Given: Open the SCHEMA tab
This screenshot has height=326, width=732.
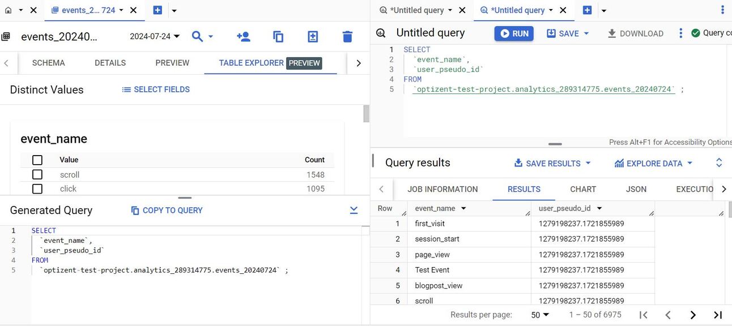Looking at the screenshot, I should coord(48,63).
